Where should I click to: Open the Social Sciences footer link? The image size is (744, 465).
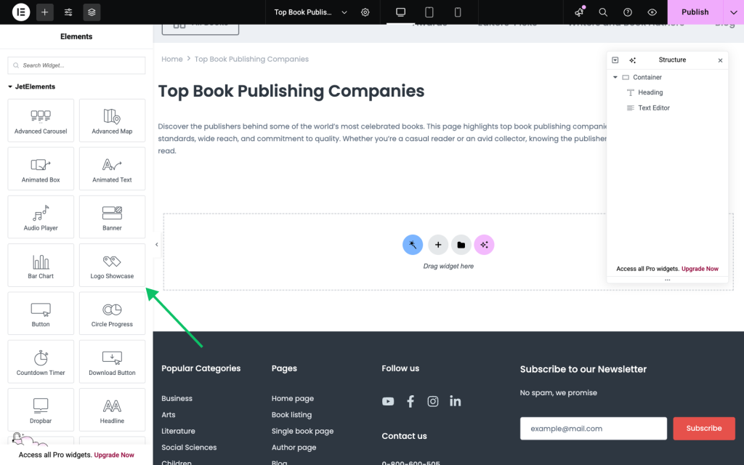point(189,447)
